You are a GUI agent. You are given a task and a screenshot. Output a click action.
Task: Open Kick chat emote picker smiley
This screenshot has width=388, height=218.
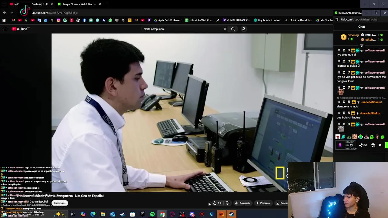click(351, 145)
